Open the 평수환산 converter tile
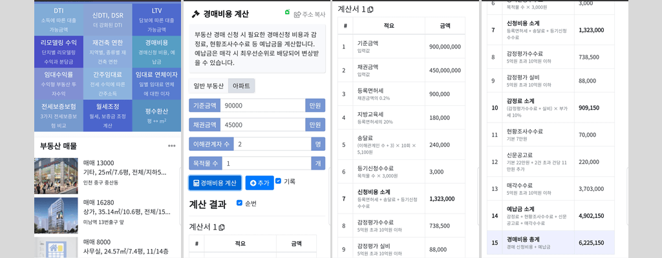The width and height of the screenshot is (662, 258). click(156, 115)
